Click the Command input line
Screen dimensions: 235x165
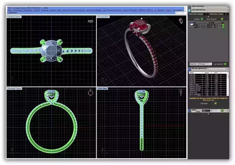(91, 13)
